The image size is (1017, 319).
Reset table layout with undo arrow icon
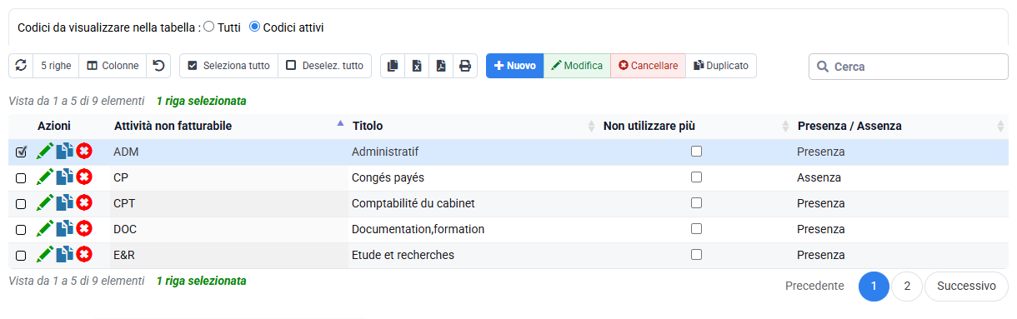click(158, 66)
